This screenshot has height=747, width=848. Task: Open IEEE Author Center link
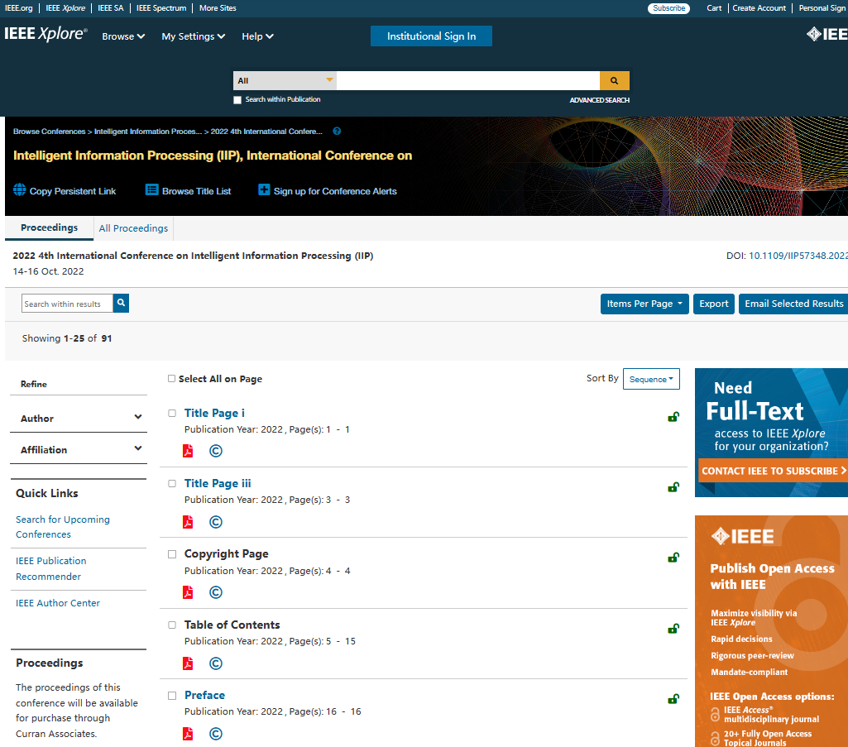click(58, 602)
